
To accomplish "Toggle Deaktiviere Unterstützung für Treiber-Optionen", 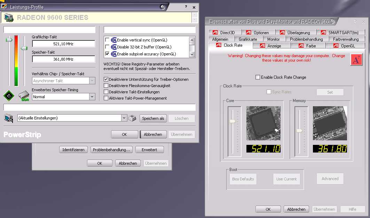I will pos(106,79).
